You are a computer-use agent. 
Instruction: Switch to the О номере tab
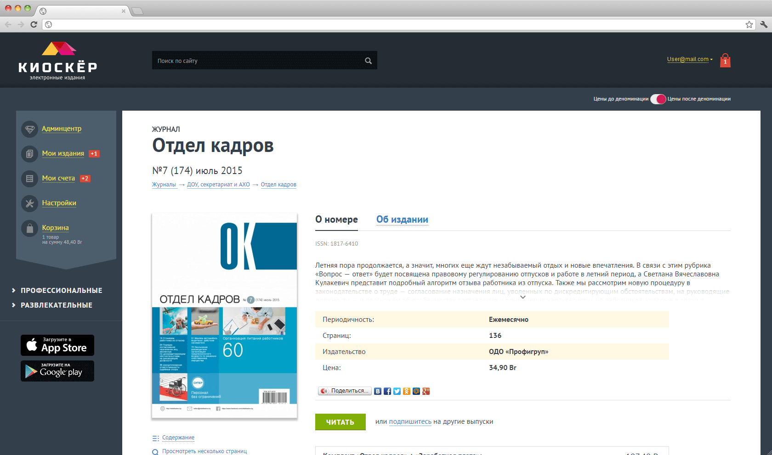336,219
